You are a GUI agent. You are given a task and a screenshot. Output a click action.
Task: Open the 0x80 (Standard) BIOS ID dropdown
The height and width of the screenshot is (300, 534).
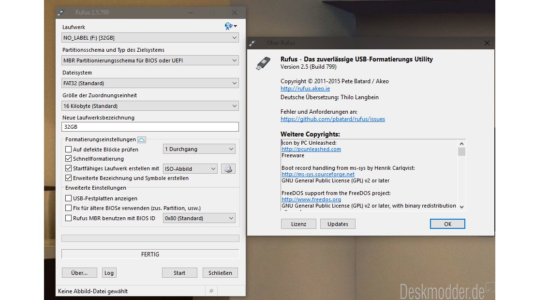click(199, 218)
